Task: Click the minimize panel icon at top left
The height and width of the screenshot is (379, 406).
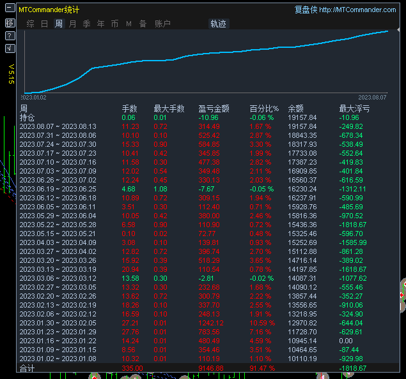Action: click(x=10, y=8)
